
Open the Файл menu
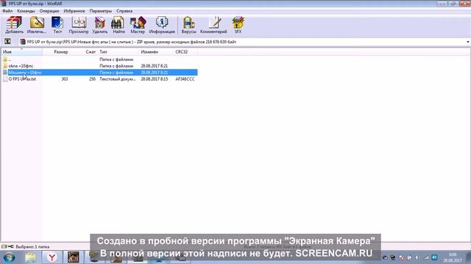(x=7, y=11)
